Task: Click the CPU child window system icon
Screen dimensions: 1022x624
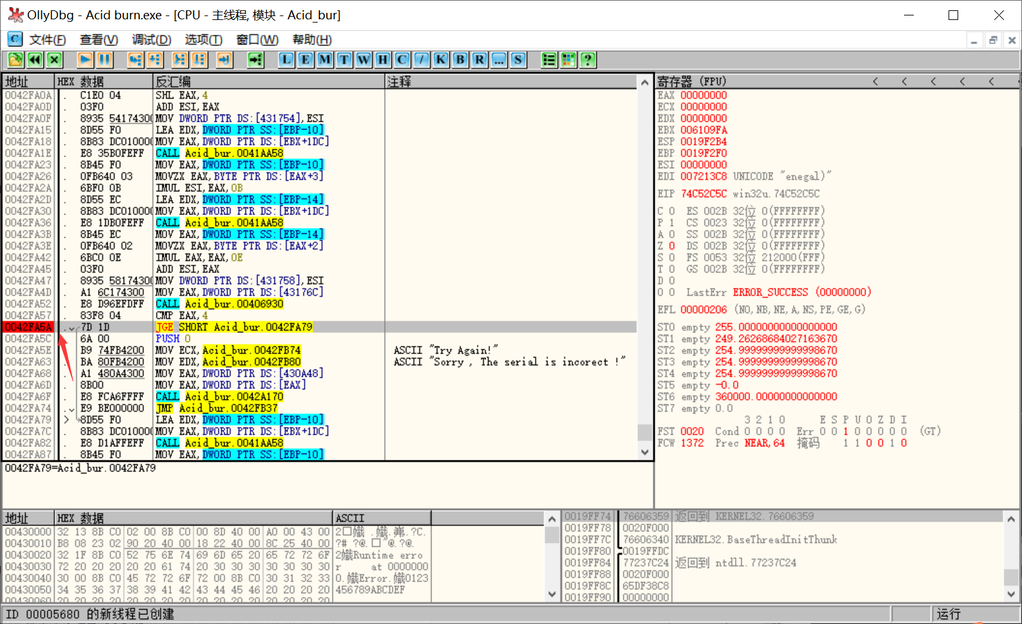Action: (15, 39)
